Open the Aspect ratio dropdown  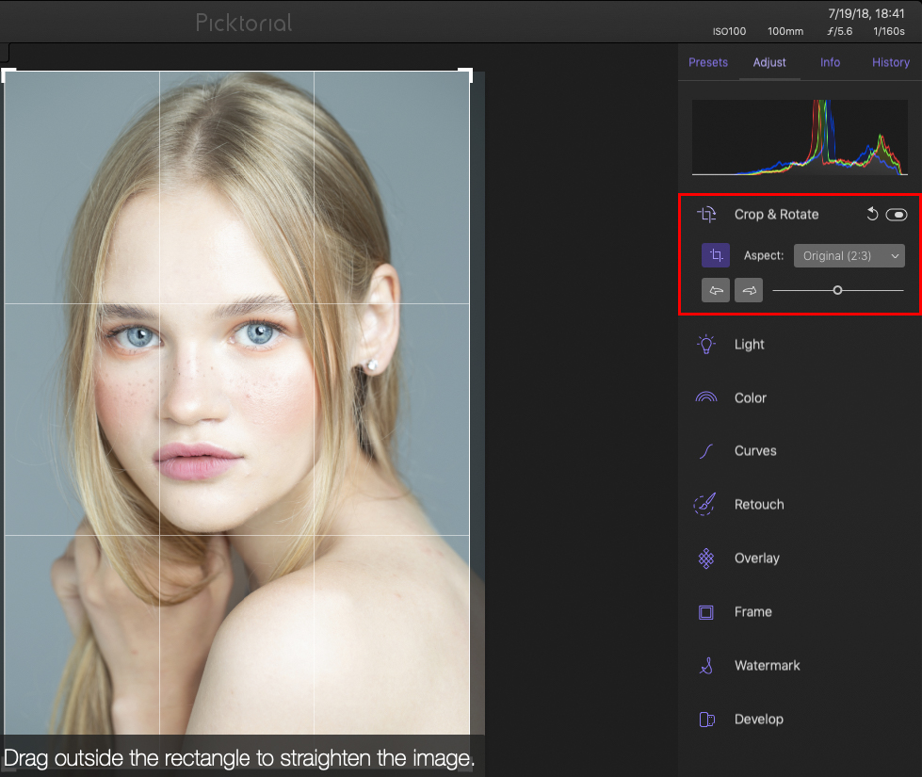click(848, 255)
